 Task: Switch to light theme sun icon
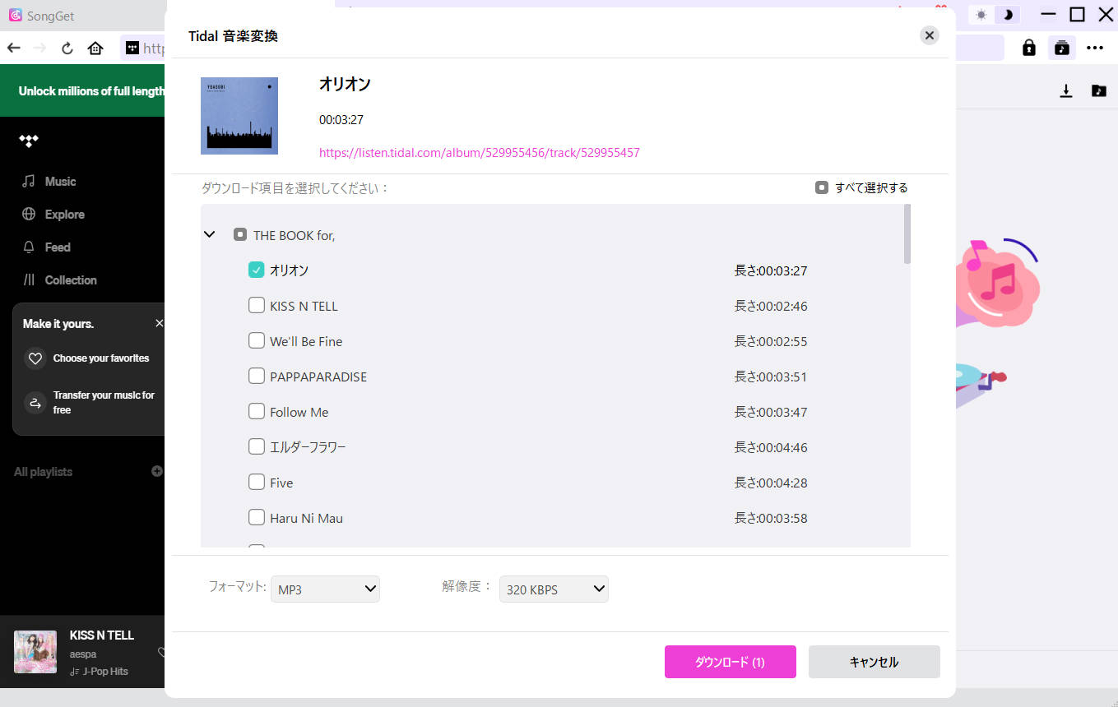pyautogui.click(x=981, y=15)
